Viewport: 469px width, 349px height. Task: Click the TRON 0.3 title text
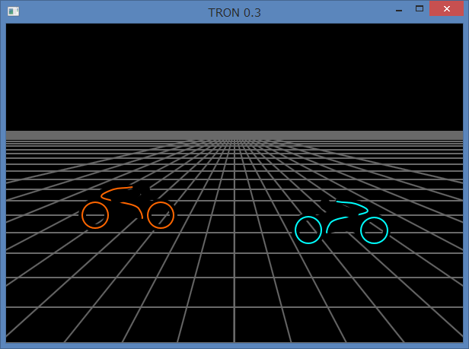point(234,13)
